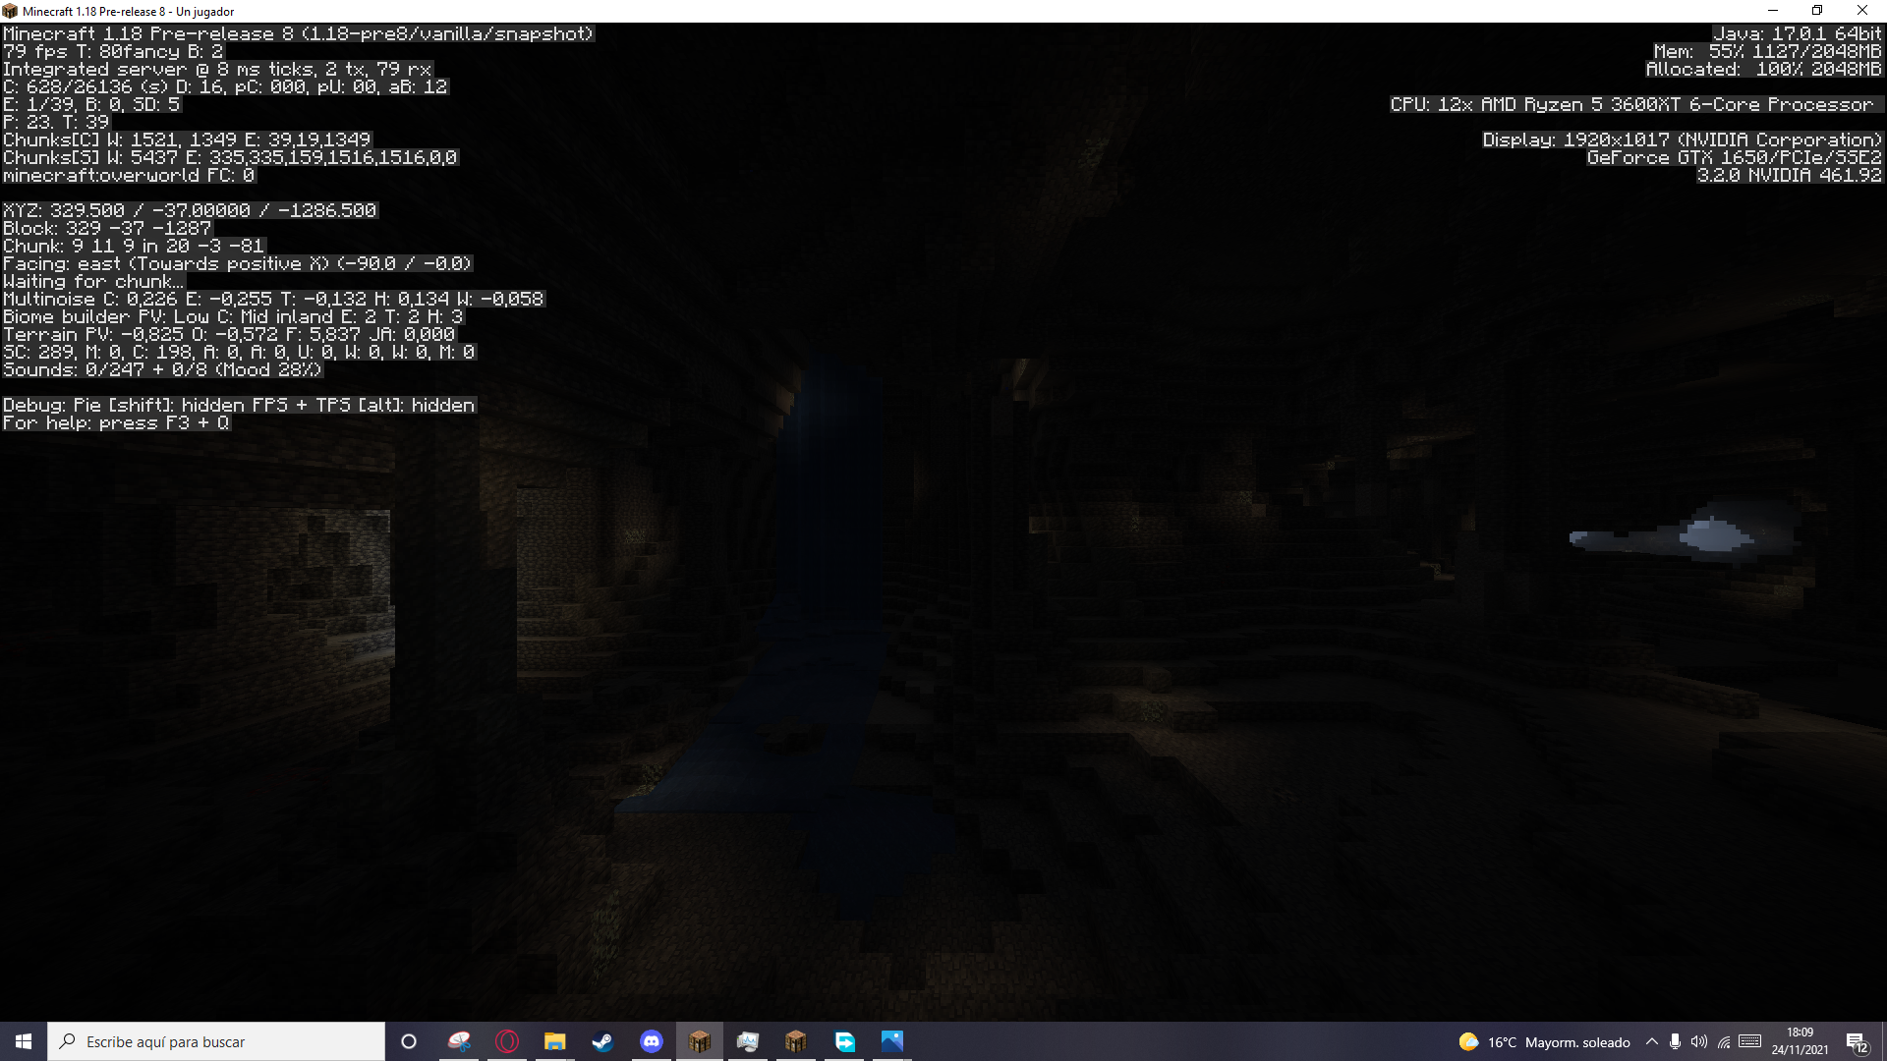Open File Explorer from taskbar
The image size is (1887, 1061).
555,1041
